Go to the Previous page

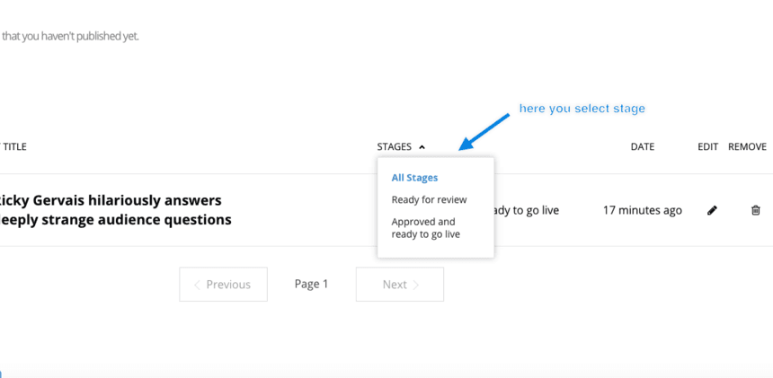[223, 285]
